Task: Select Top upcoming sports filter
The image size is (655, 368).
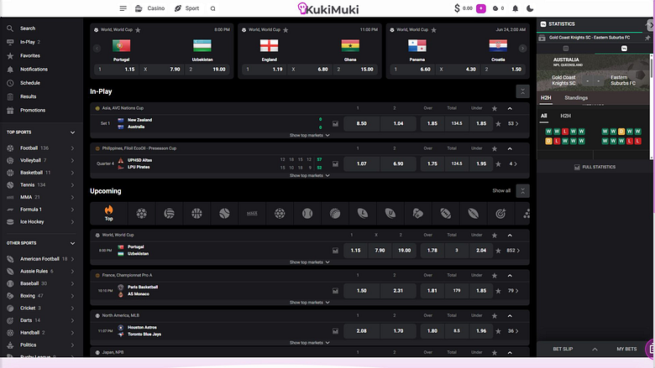Action: coord(108,214)
